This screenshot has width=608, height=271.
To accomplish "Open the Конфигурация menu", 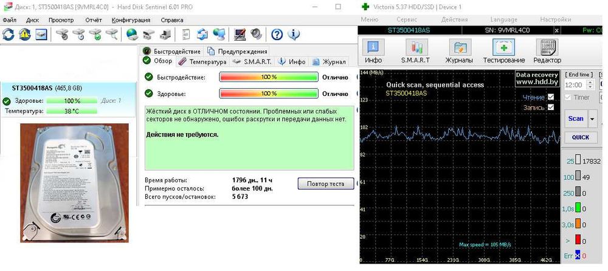I will coord(131,20).
